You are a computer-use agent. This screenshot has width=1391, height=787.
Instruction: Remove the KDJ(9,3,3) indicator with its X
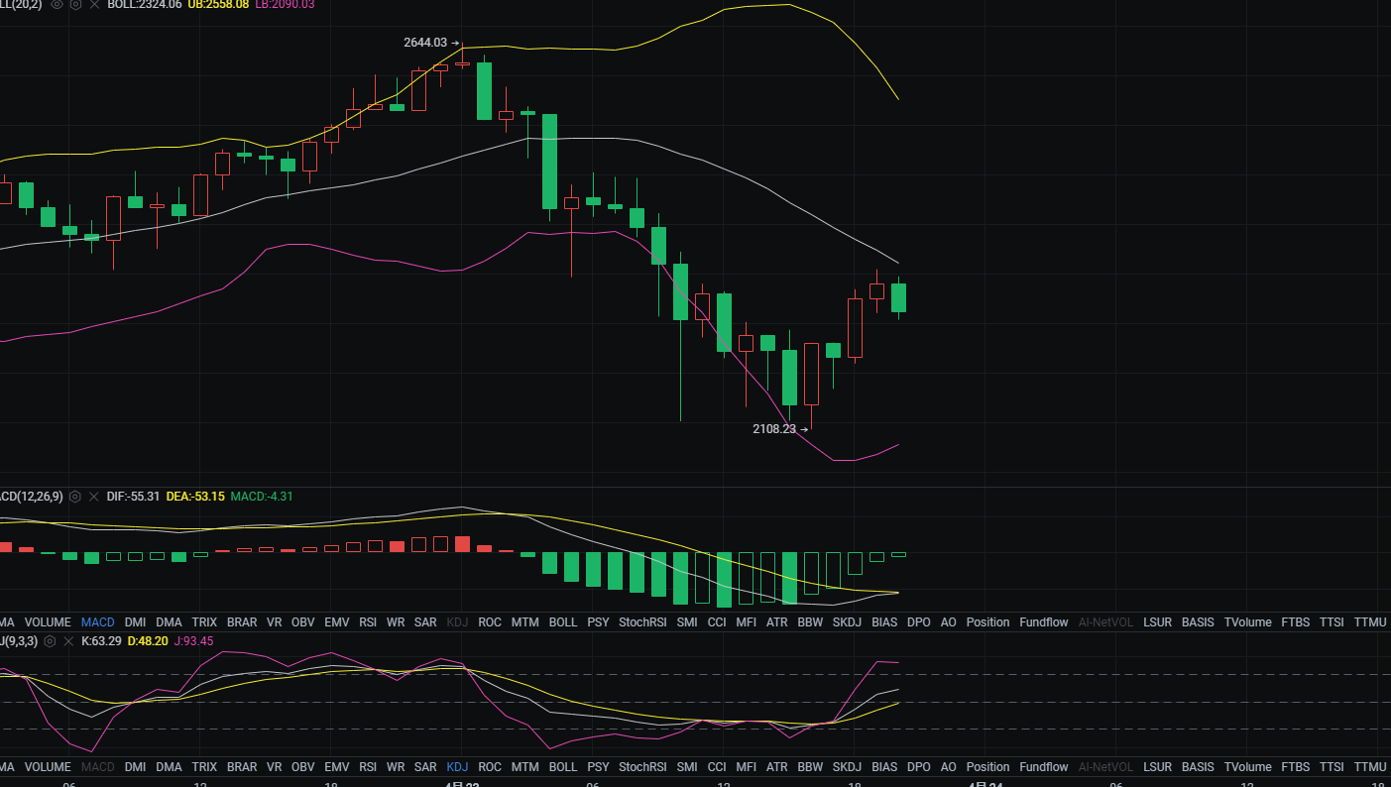(x=68, y=641)
